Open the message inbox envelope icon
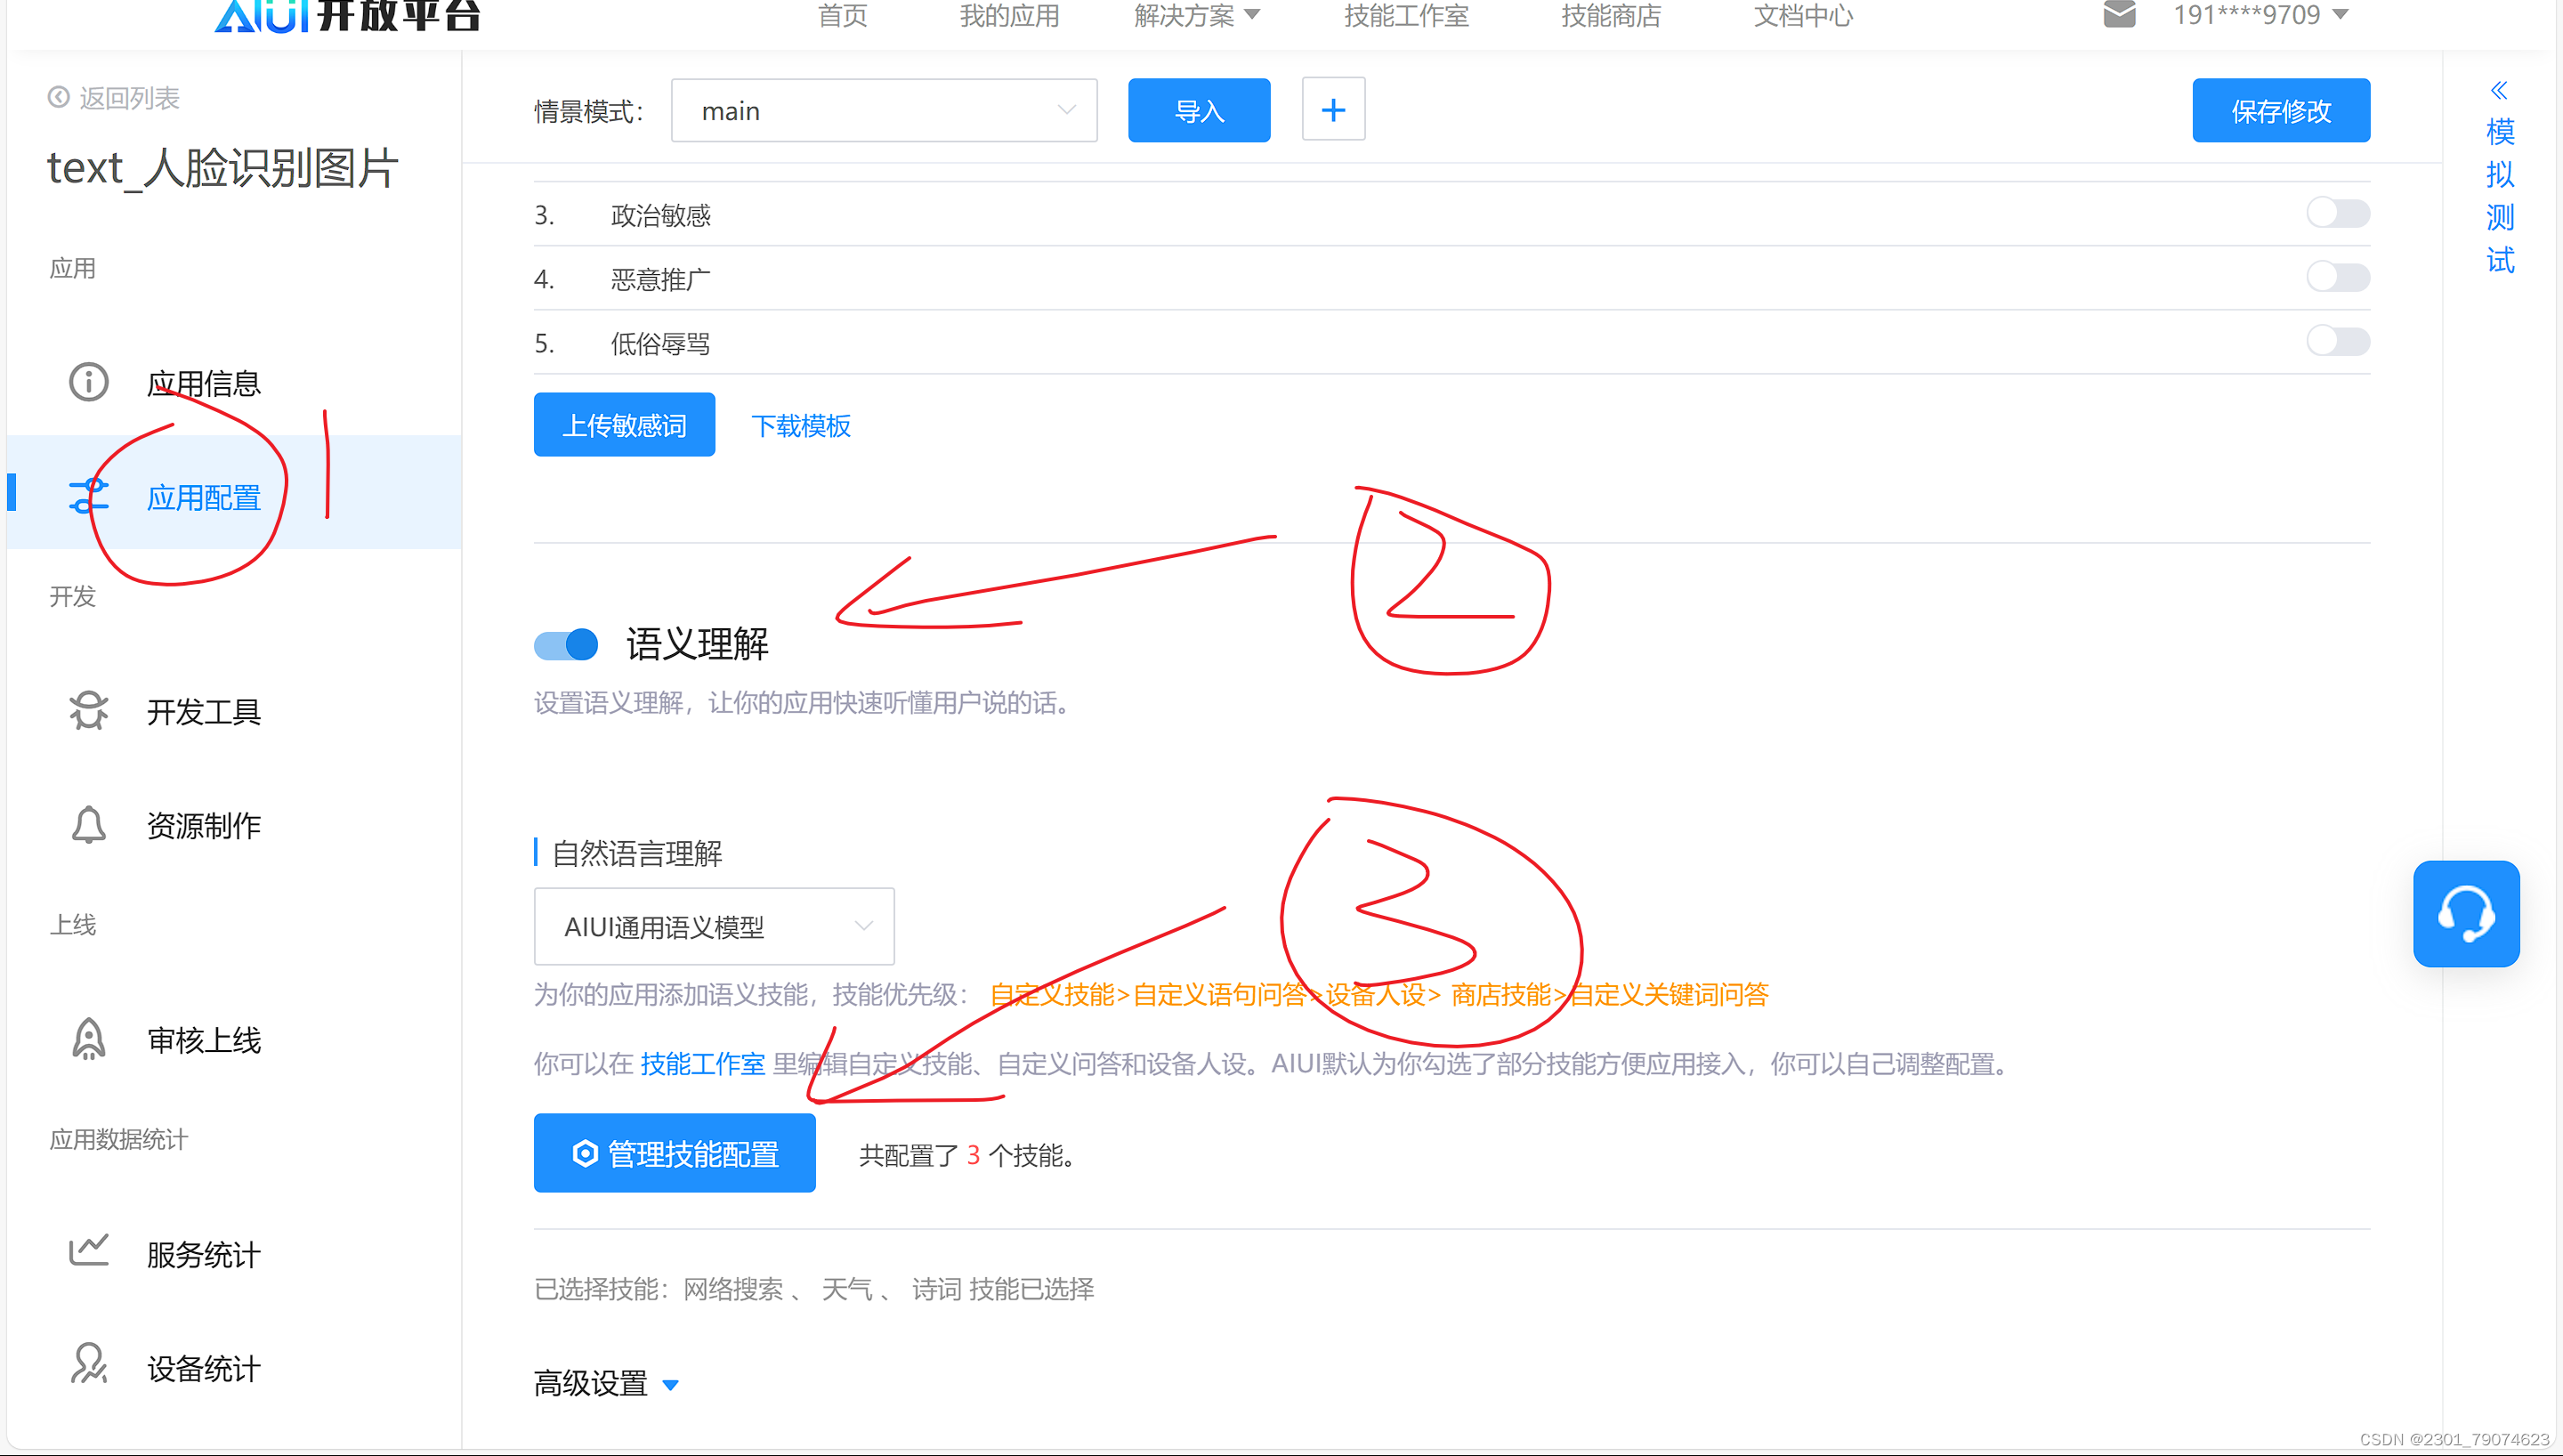This screenshot has height=1456, width=2563. click(x=2119, y=15)
